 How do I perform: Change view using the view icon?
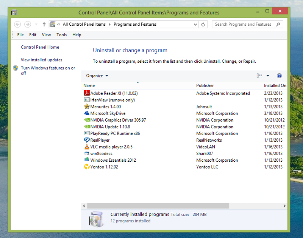tap(259, 76)
